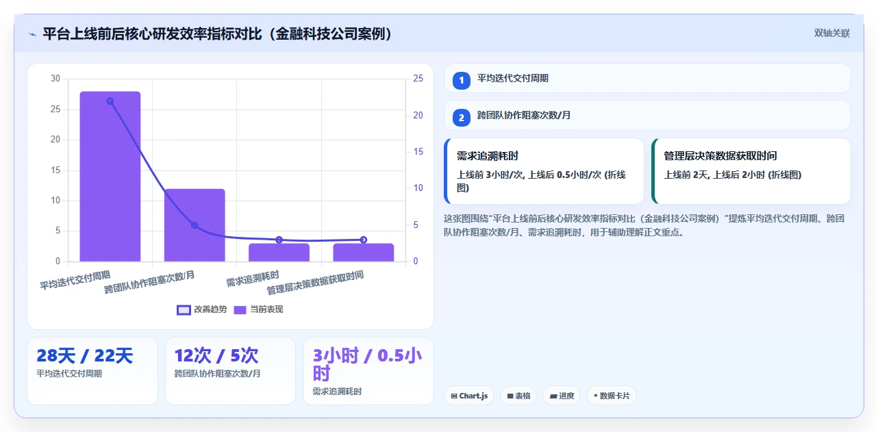The width and height of the screenshot is (878, 432).
Task: Select the 平均迭代交付周期 list item
Action: (647, 78)
